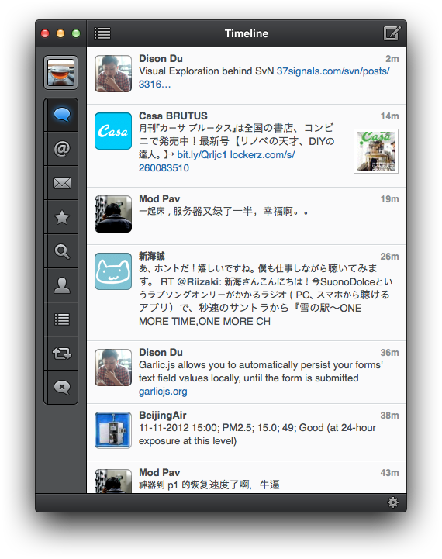Toggle the list view icon in title bar
This screenshot has width=442, height=559.
pyautogui.click(x=102, y=33)
